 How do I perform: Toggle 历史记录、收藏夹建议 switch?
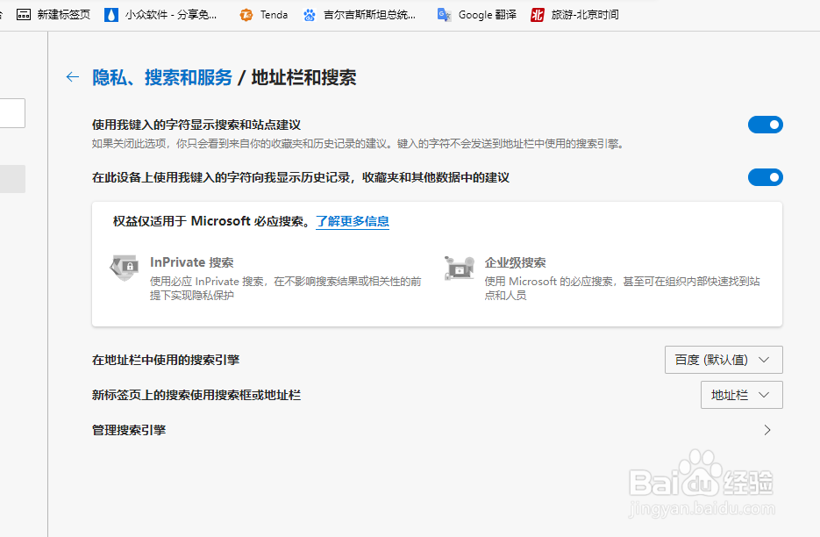[765, 177]
